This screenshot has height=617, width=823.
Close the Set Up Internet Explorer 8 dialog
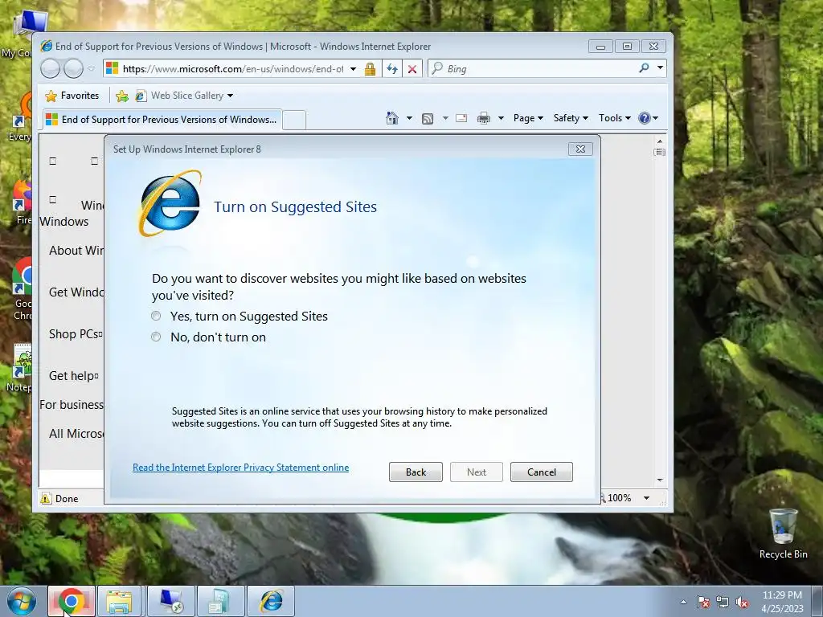[x=580, y=149]
